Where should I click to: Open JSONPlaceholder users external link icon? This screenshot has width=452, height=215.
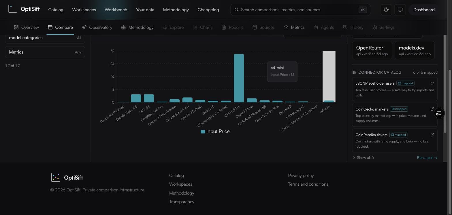point(432,83)
